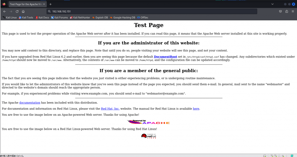Open the Home page button
Image resolution: width=297 pixels, height=157 pixels.
click(23, 11)
